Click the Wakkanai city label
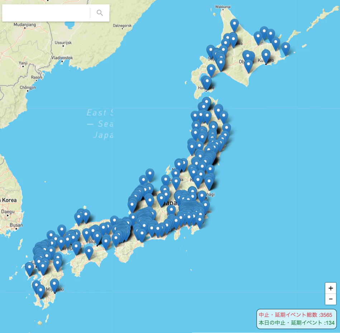This screenshot has height=333, width=340. [223, 7]
